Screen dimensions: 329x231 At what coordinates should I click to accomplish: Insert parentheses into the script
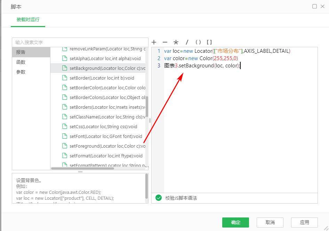click(x=198, y=42)
